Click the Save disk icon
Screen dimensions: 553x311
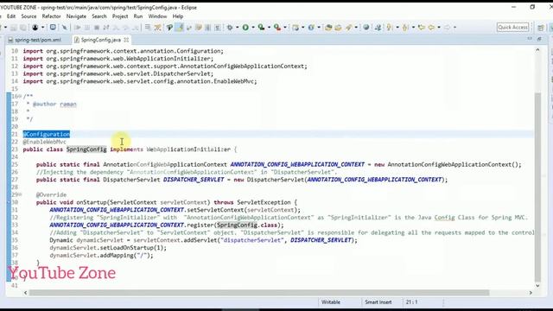tap(13, 27)
